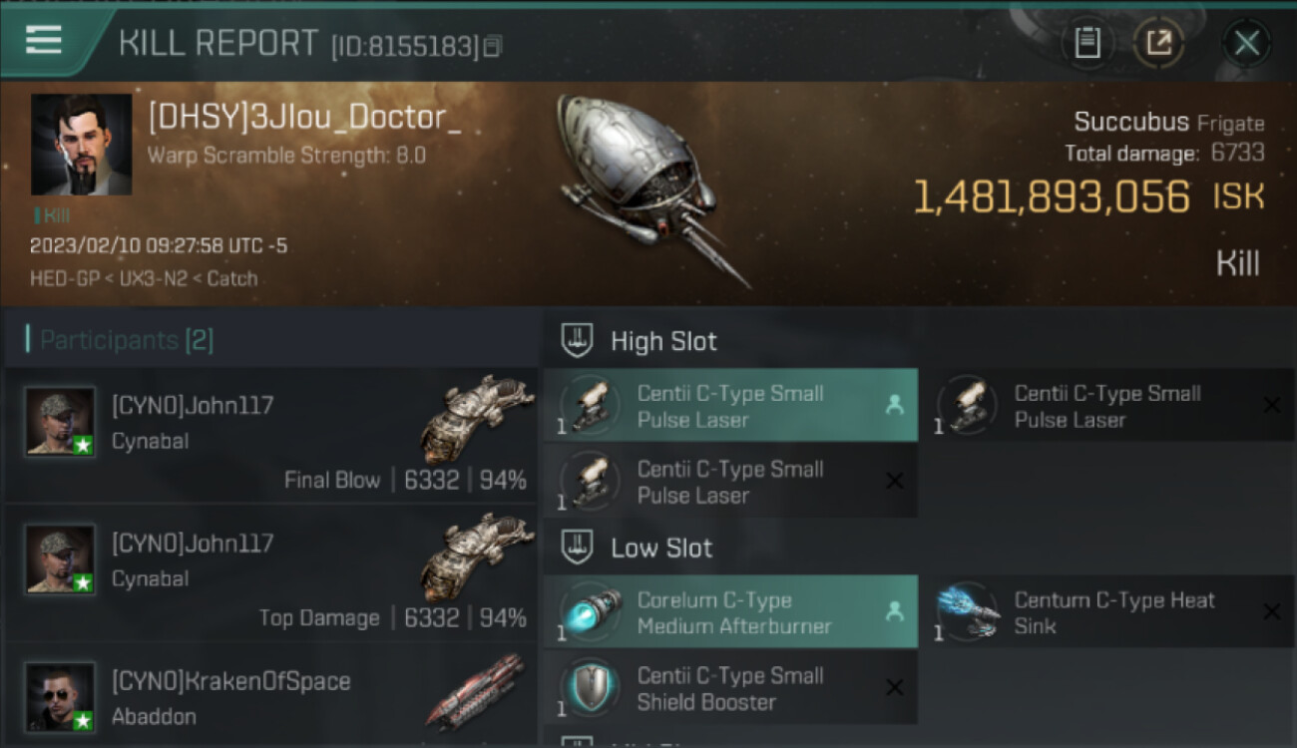Click the Low Slot section icon
This screenshot has height=748, width=1297.
(578, 548)
